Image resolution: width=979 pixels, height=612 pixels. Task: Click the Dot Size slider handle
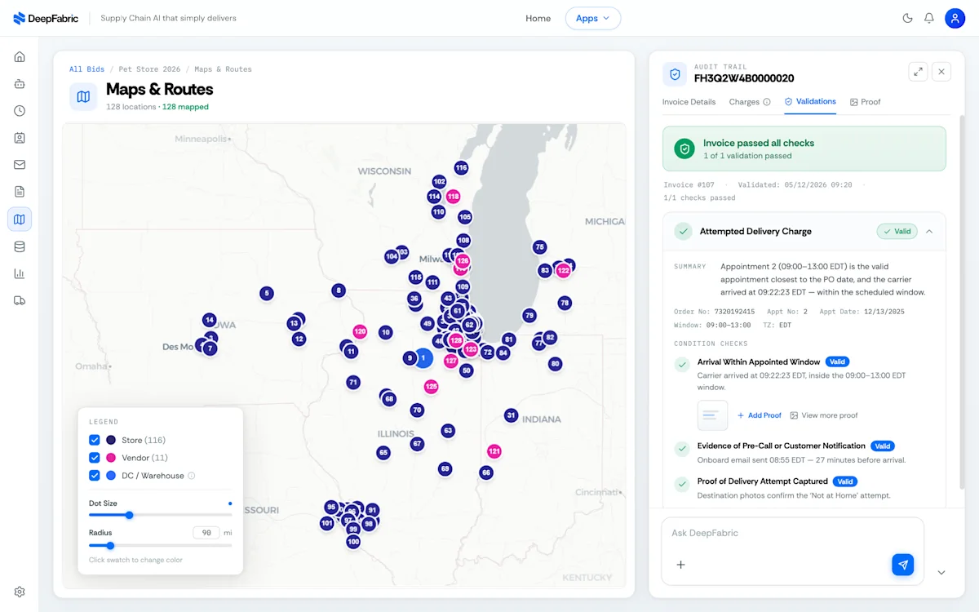(129, 515)
